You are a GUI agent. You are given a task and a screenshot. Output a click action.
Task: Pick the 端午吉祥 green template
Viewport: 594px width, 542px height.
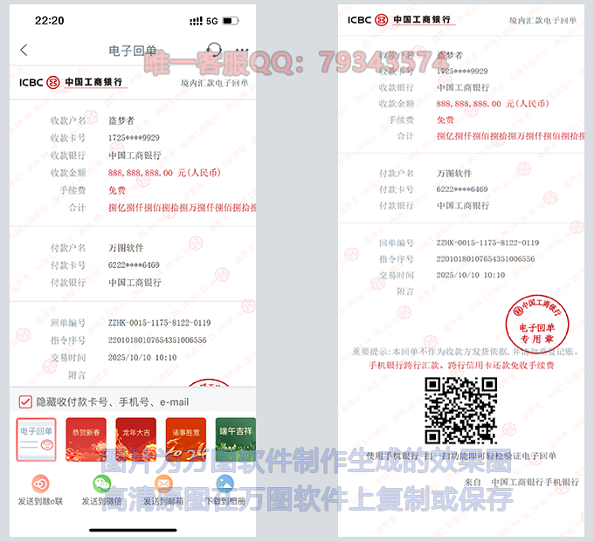click(x=235, y=440)
